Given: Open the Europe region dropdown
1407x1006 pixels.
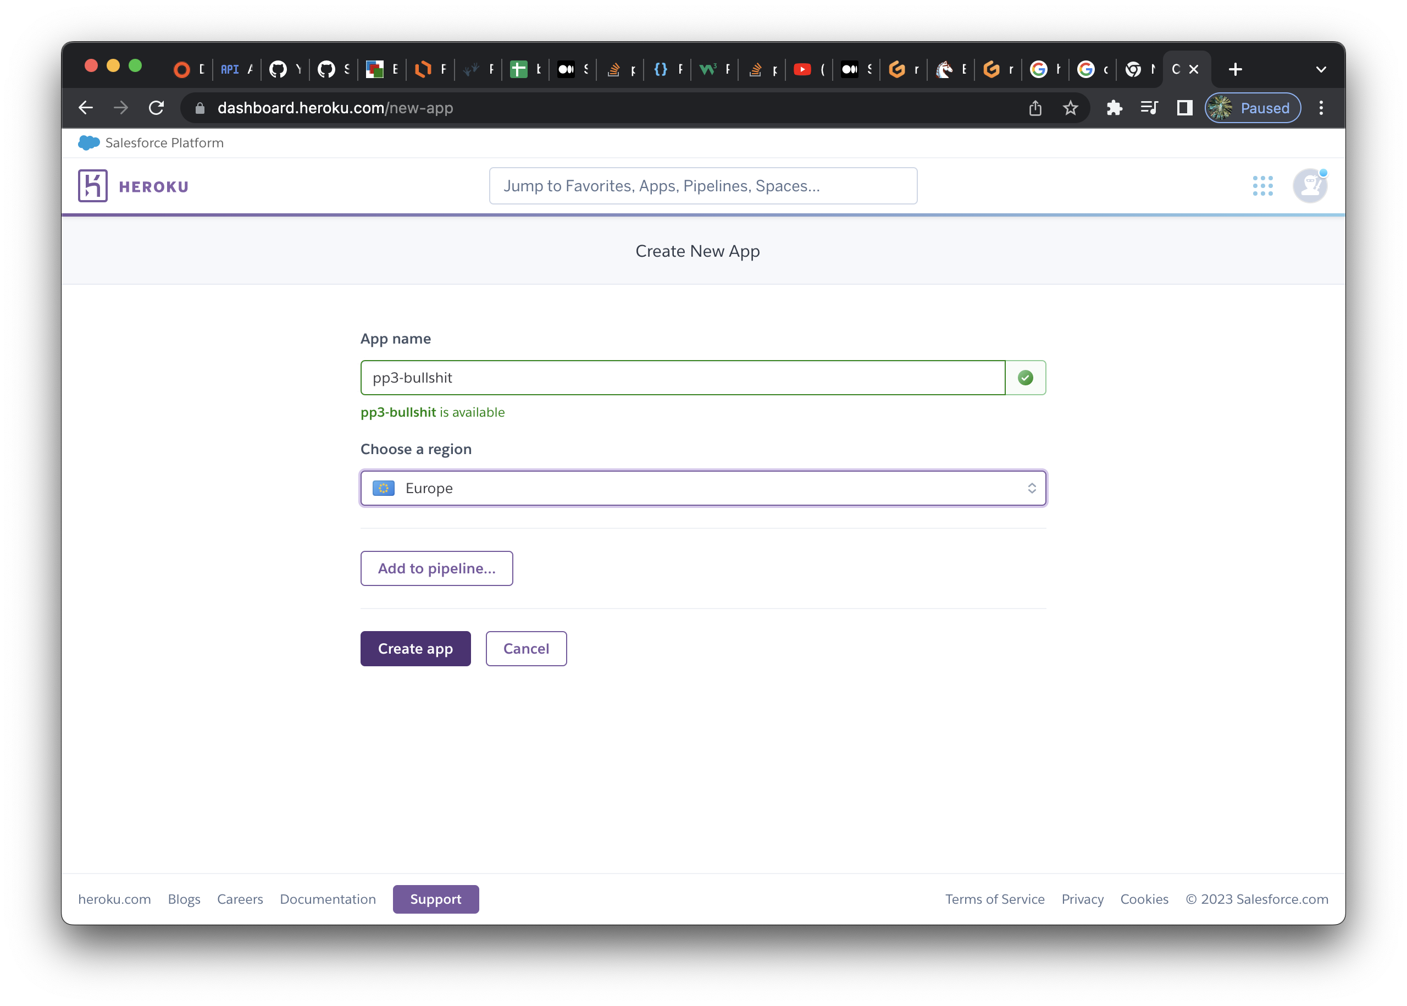Looking at the screenshot, I should click(x=703, y=488).
